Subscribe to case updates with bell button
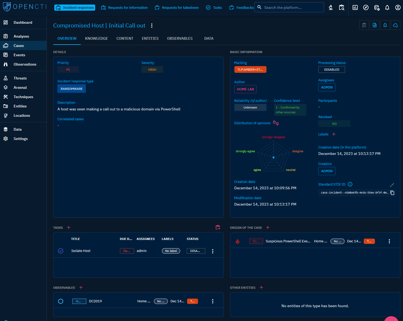The image size is (403, 321). coord(385,25)
